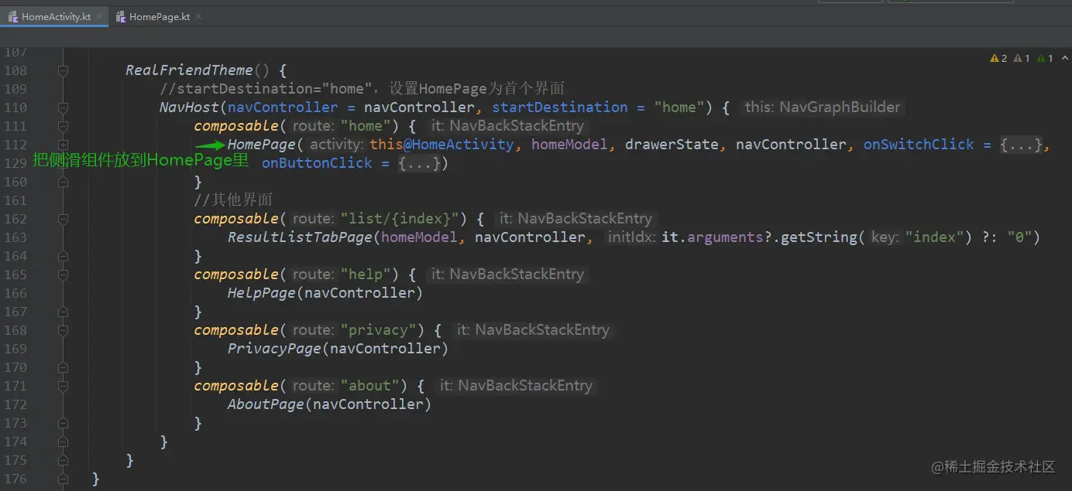1072x491 pixels.
Task: Fold the composable "help" block at line 165
Action: (x=63, y=274)
